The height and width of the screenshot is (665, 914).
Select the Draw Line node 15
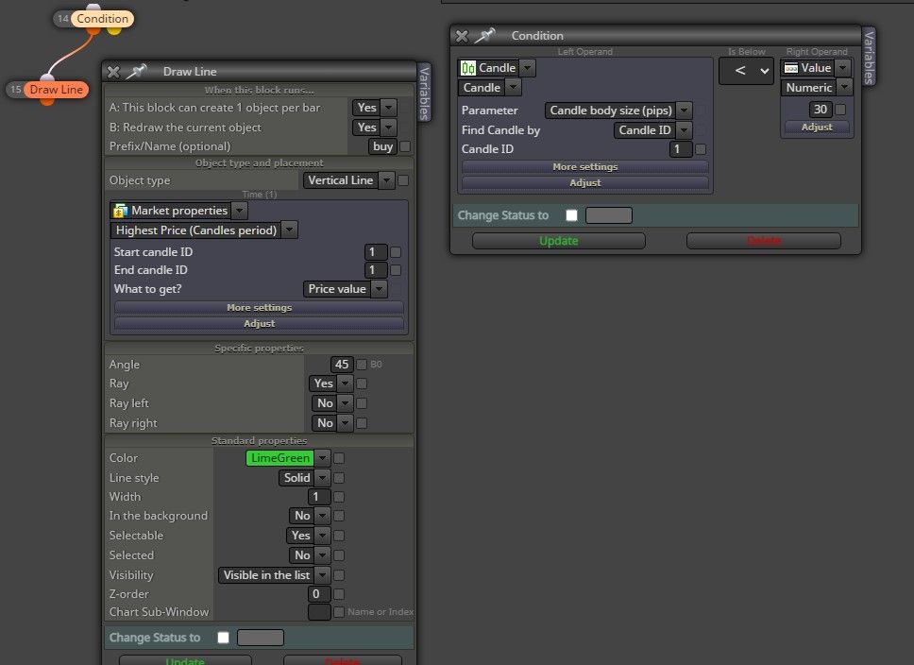[x=57, y=89]
